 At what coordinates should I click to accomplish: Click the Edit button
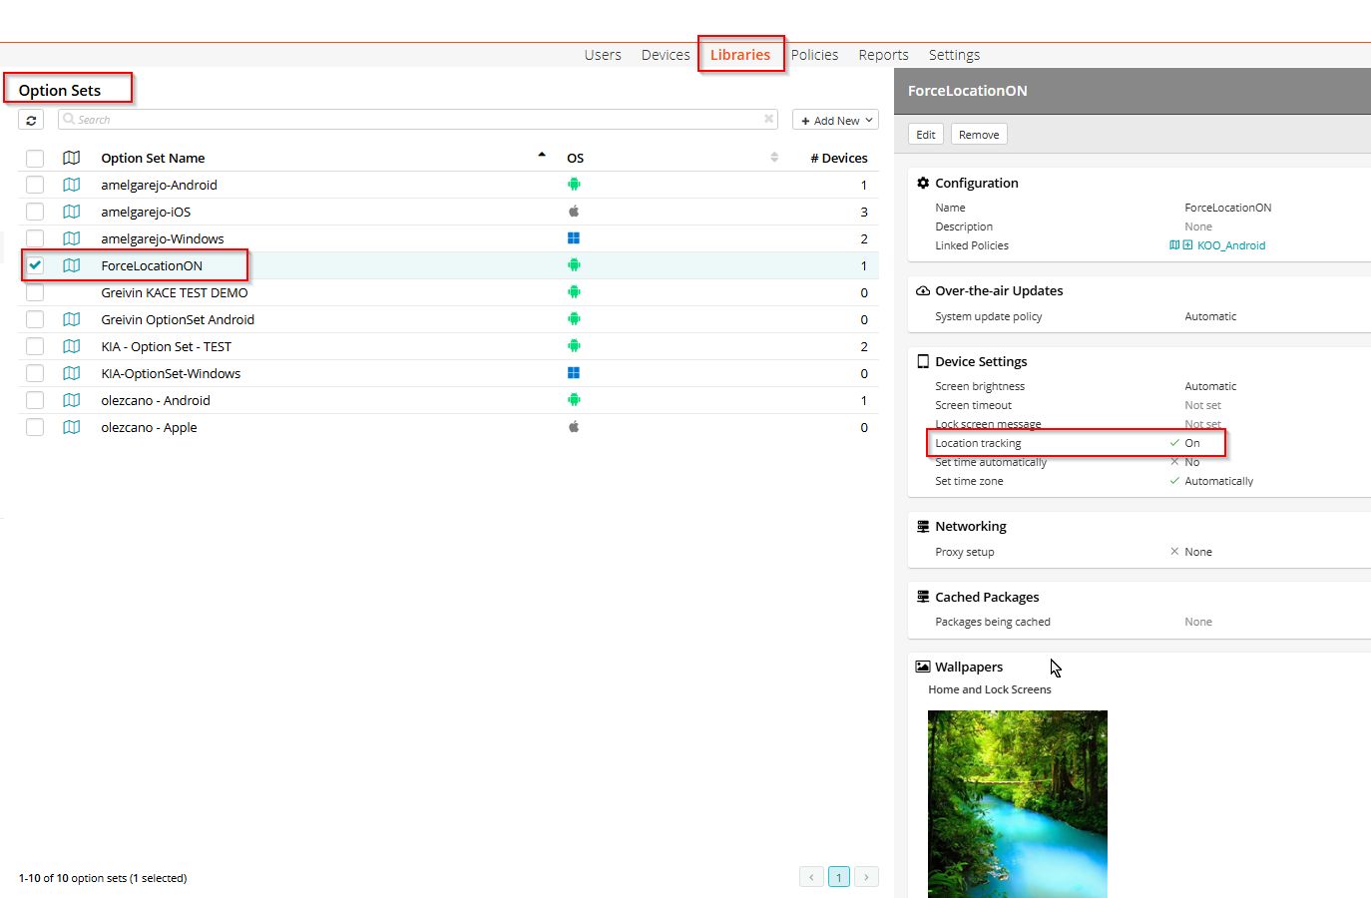[x=926, y=135]
